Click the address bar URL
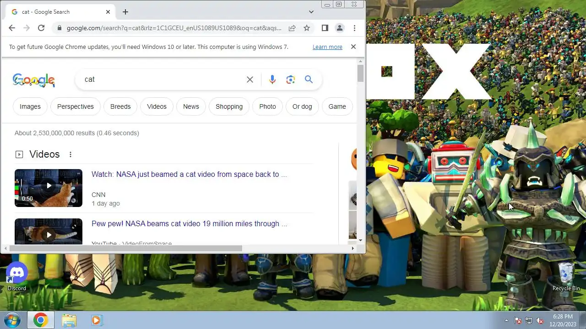 [174, 28]
